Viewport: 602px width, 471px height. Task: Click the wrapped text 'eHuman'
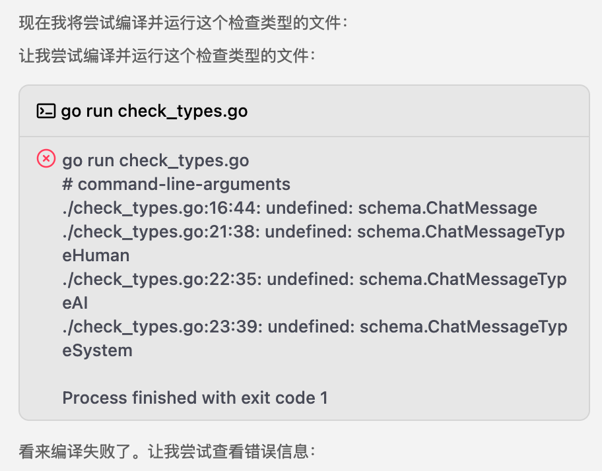tap(96, 255)
